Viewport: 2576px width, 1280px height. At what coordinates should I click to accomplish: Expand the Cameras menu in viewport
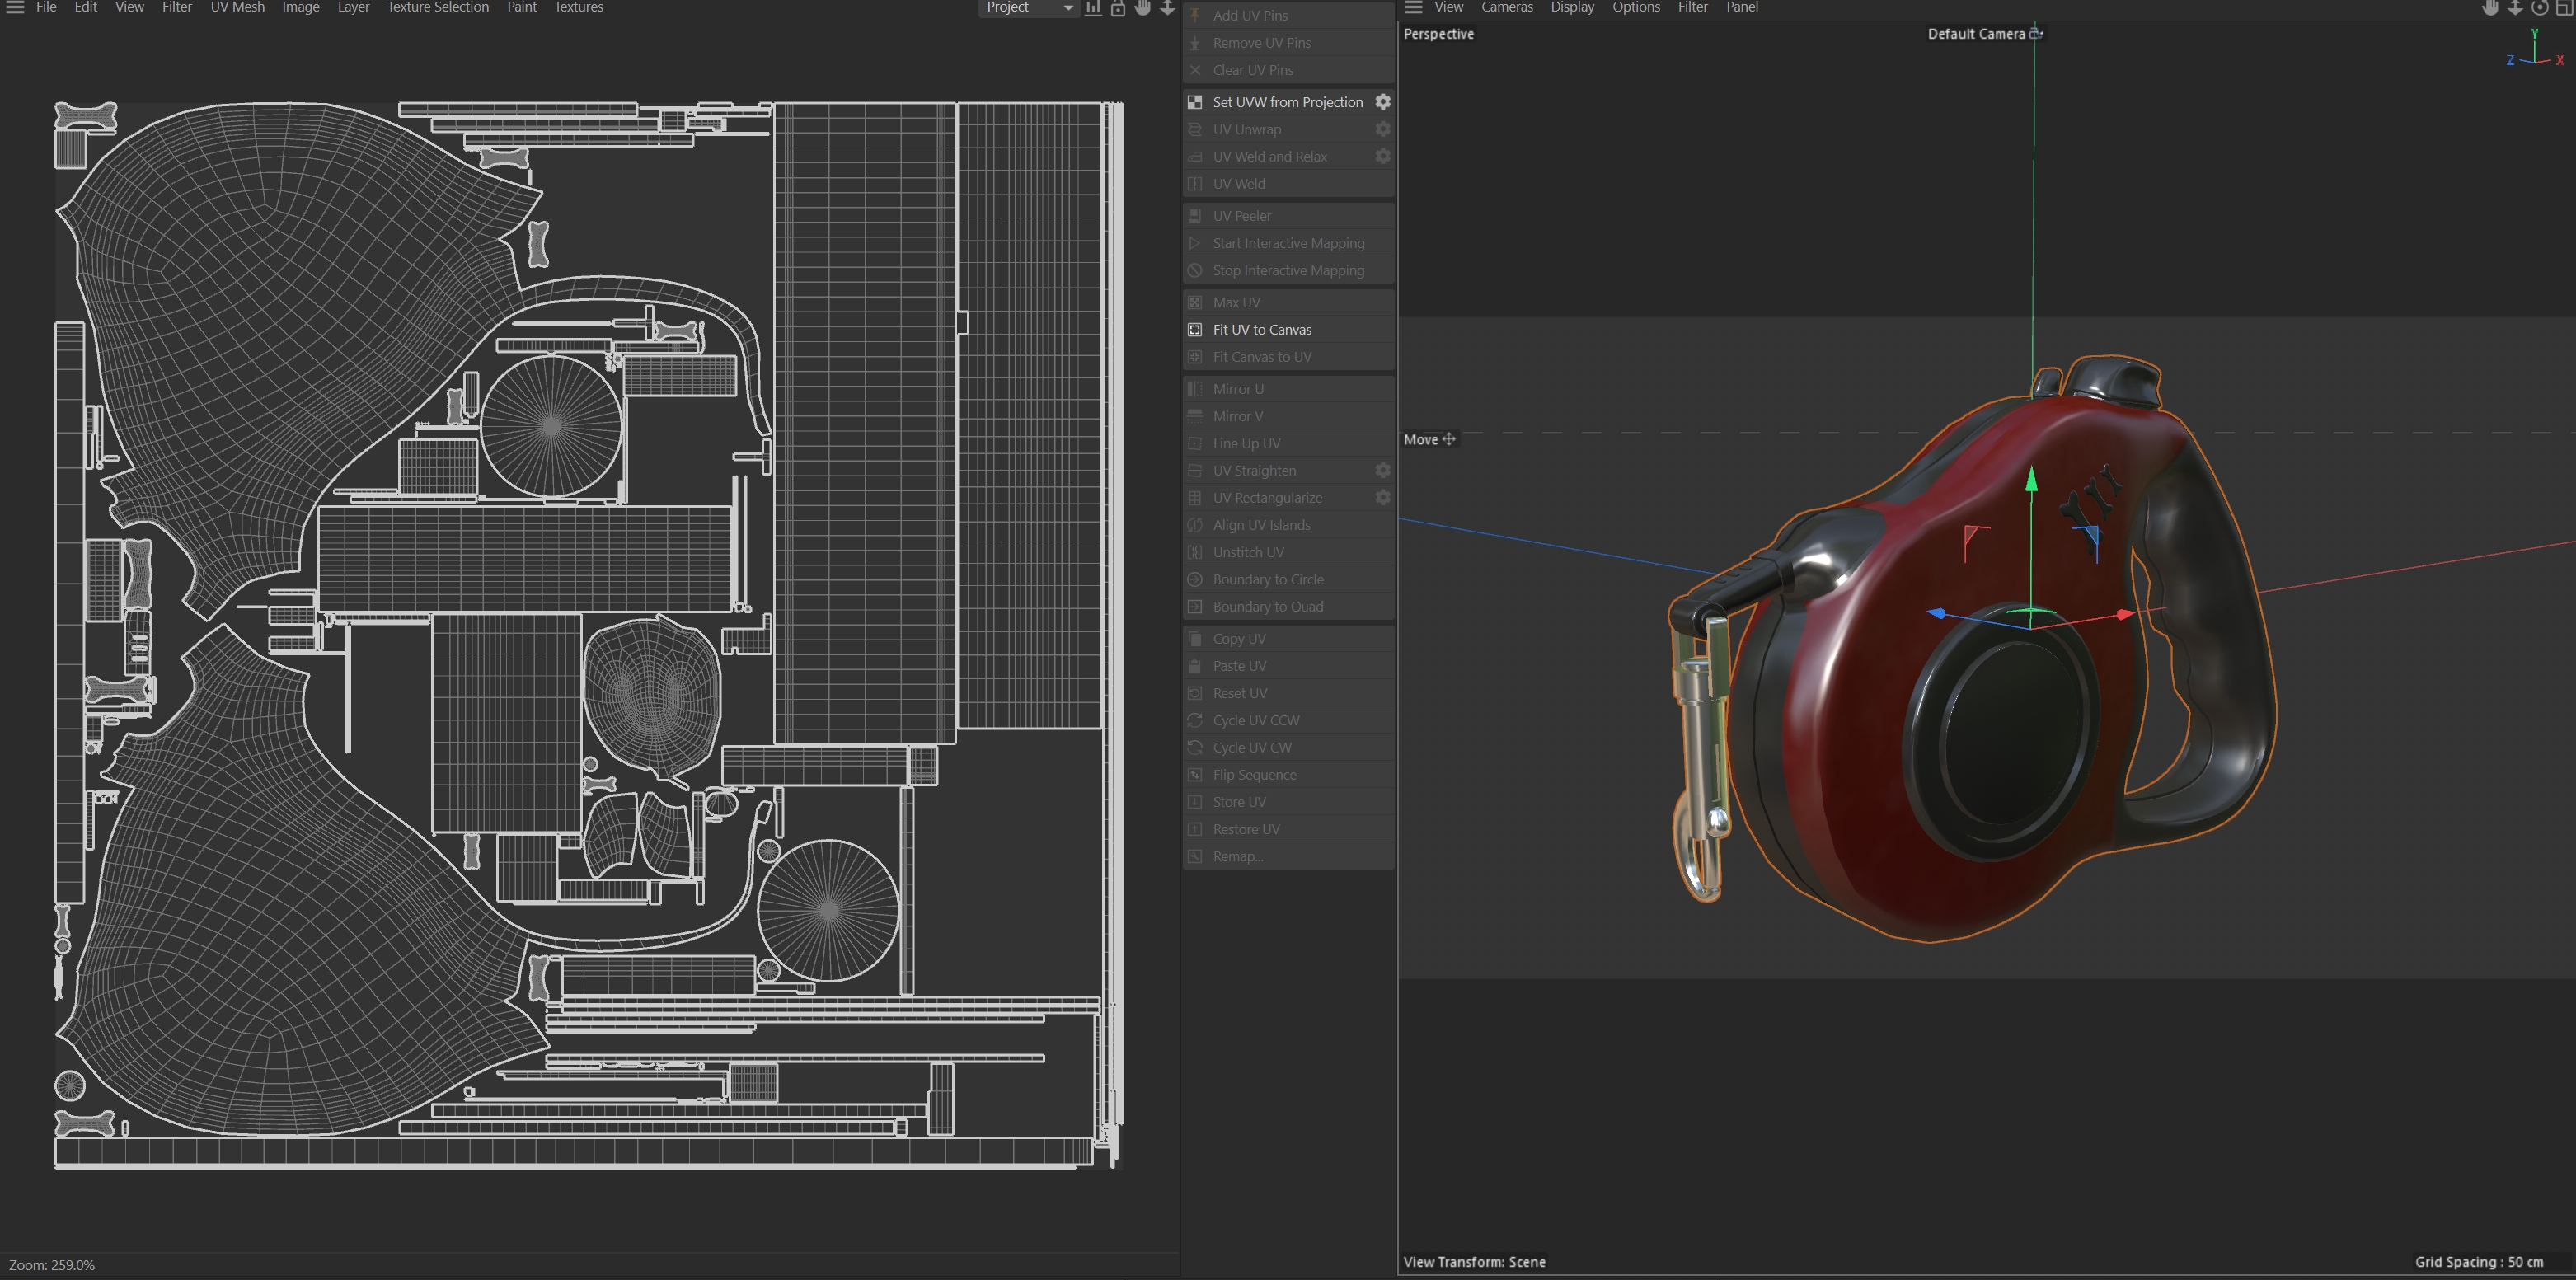coord(1506,8)
